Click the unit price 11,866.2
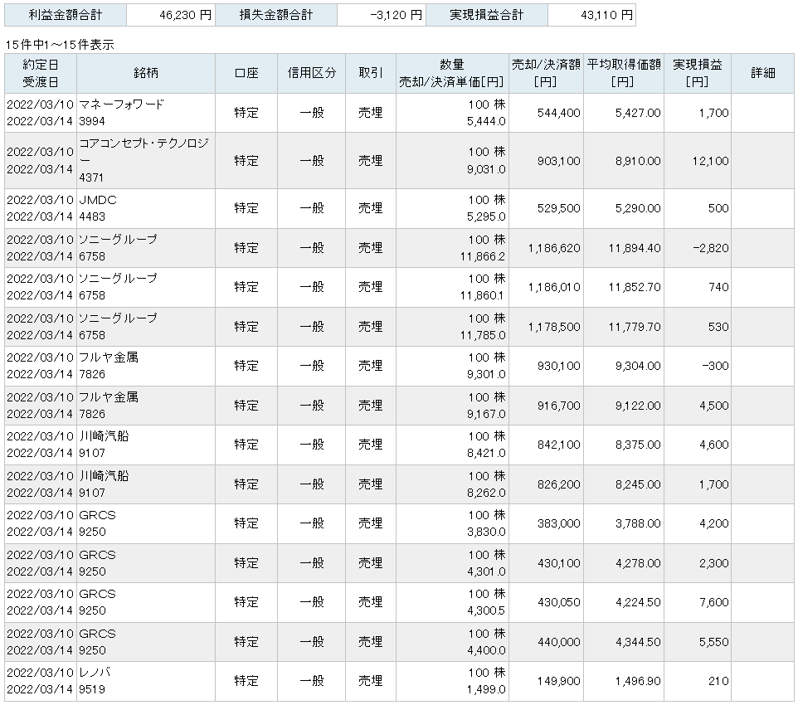The image size is (798, 705). click(x=483, y=256)
